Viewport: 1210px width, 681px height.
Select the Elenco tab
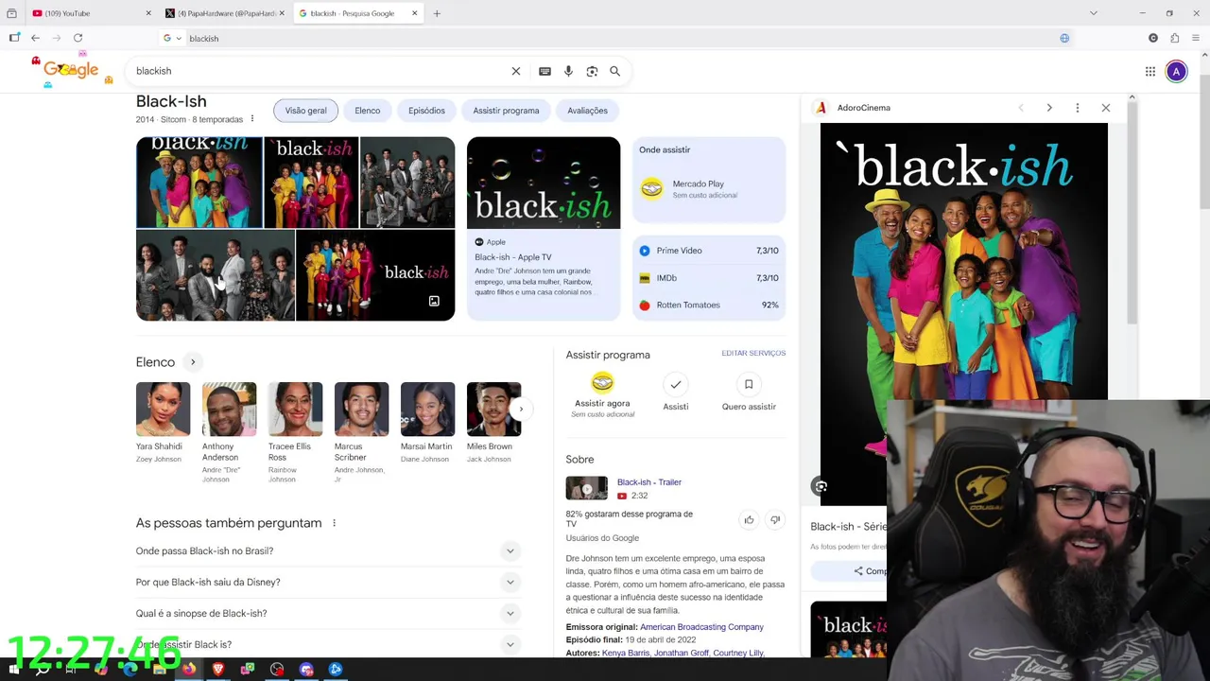368,111
